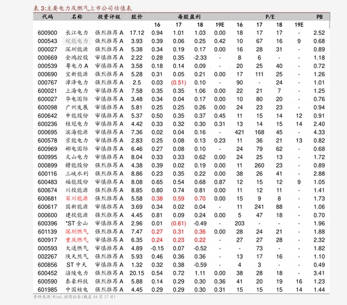This screenshot has width=347, height=305.
Task: Click PB value 4.33 for 000695
Action: click(319, 132)
